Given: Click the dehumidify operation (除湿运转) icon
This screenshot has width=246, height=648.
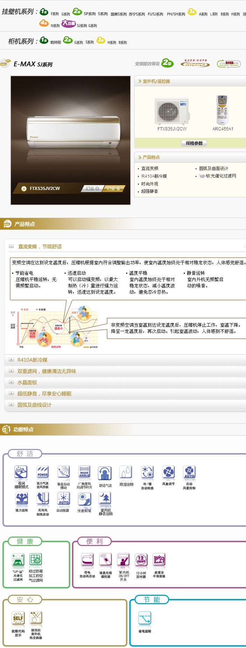Looking at the screenshot, I should 126,472.
